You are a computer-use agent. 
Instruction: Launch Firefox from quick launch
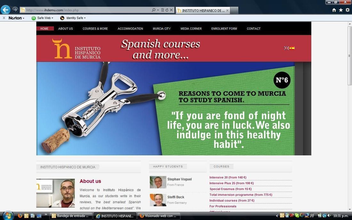(x=20, y=216)
